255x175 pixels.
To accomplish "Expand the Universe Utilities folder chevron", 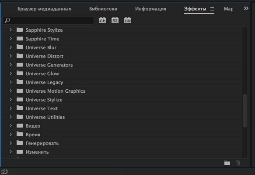I will 10,117.
